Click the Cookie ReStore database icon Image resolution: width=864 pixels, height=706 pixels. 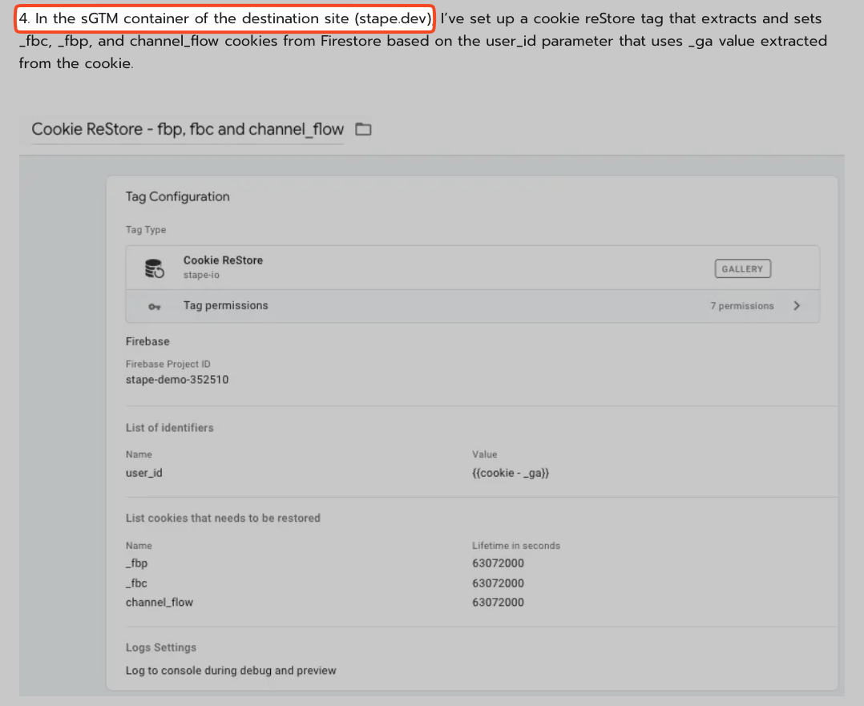154,268
